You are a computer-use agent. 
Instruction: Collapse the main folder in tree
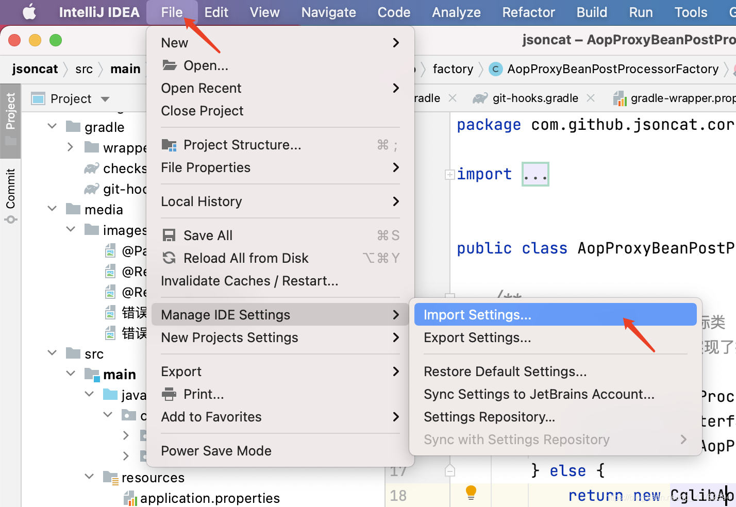click(x=71, y=374)
